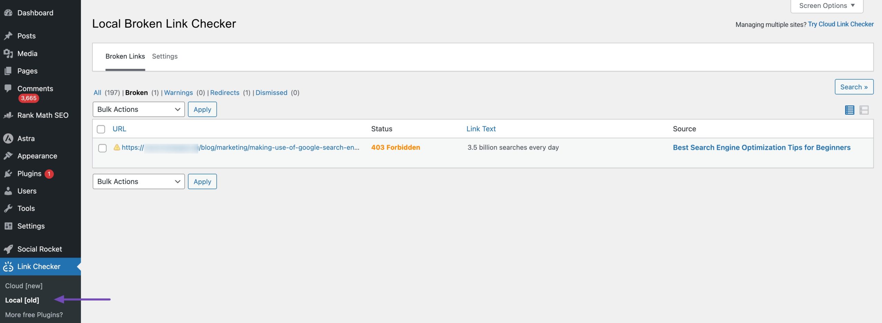Viewport: 882px width, 323px height.
Task: Click the Settings sliders icon
Action: tap(8, 226)
